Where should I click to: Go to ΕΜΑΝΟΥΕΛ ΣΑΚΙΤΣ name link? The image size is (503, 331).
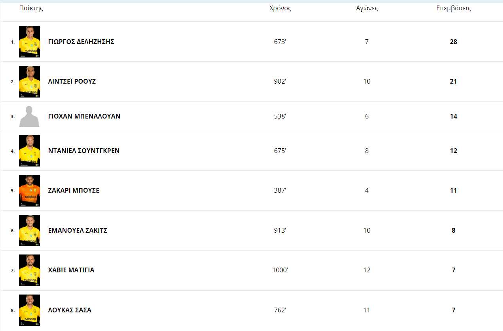coord(78,230)
